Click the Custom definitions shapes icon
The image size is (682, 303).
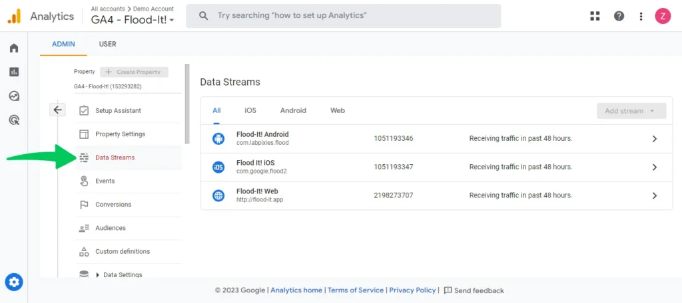coord(84,251)
